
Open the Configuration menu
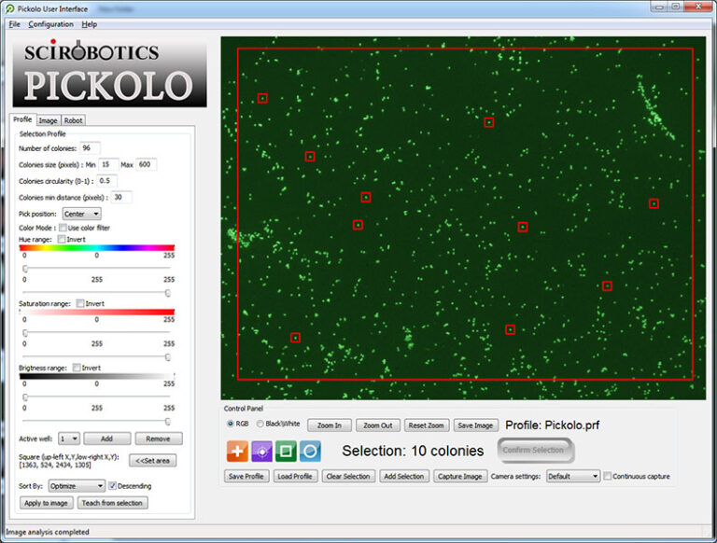click(50, 23)
